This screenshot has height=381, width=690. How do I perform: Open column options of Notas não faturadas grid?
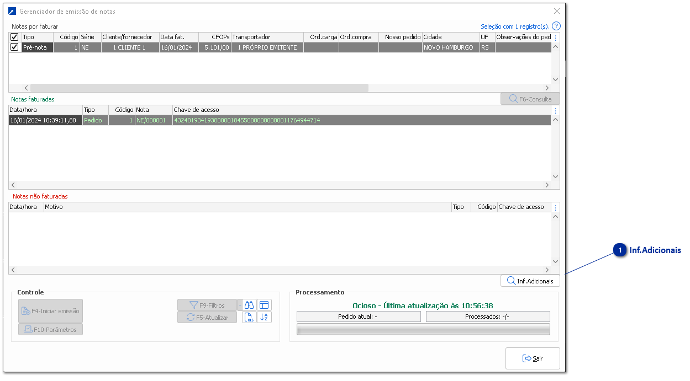tap(556, 207)
